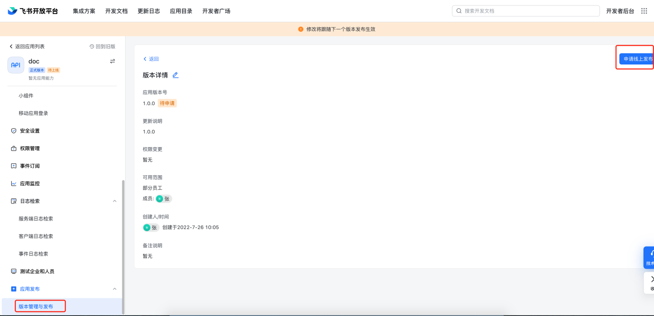
Task: Open the grid apps menu icon
Action: tap(644, 11)
